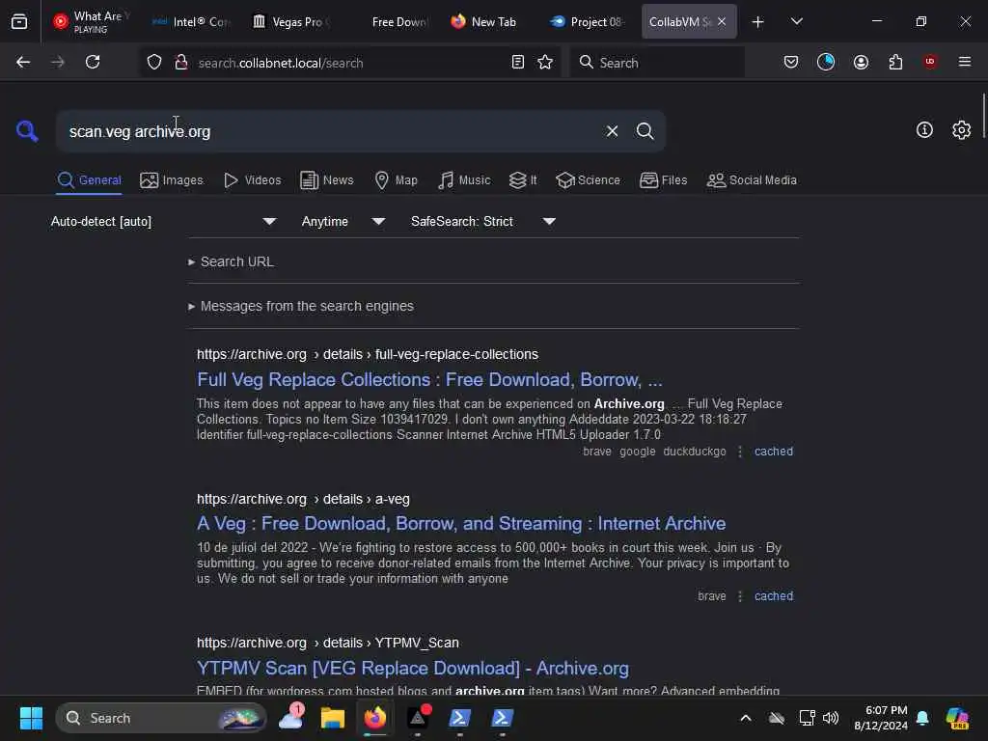988x741 pixels.
Task: Click the Windows Start button
Action: [31, 718]
